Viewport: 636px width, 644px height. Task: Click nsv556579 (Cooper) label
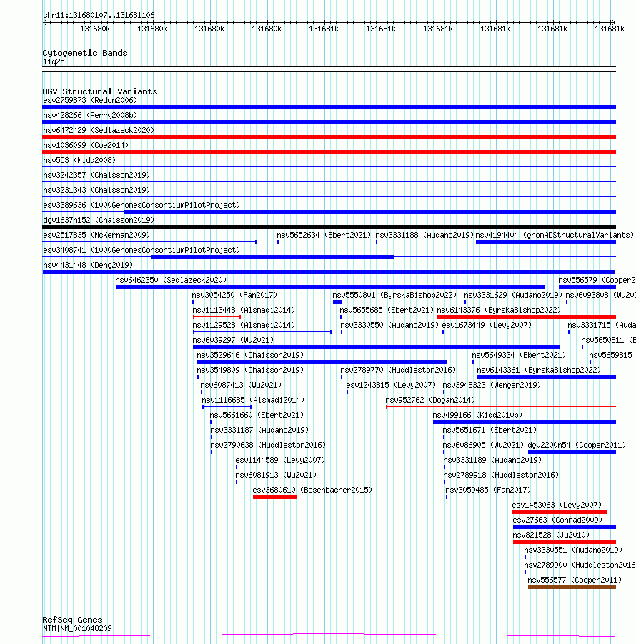(x=597, y=280)
